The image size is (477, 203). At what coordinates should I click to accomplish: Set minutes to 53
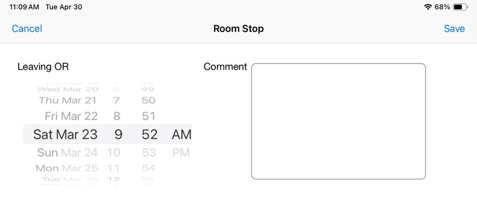coord(149,152)
